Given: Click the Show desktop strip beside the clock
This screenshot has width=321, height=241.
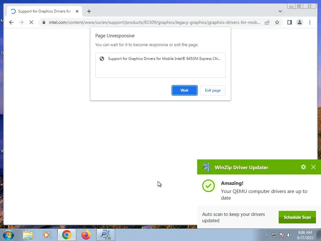Looking at the screenshot, I should coord(319,235).
